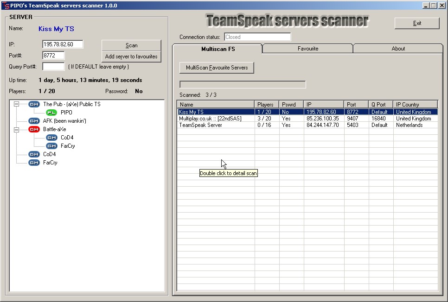The height and width of the screenshot is (302, 448).
Task: Click the IP column header
Action: (324, 105)
